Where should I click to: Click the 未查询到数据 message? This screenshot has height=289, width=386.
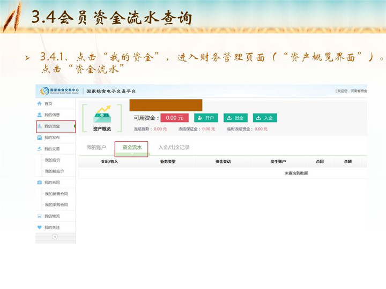coord(296,173)
